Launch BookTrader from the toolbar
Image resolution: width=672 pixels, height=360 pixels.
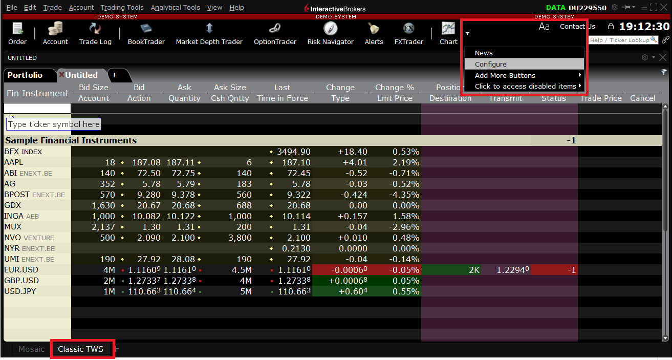click(x=146, y=34)
